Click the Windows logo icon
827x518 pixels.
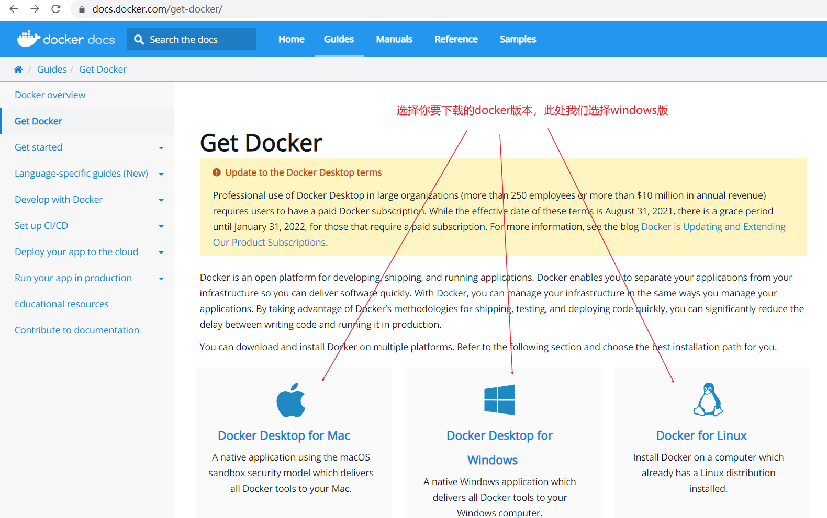500,400
